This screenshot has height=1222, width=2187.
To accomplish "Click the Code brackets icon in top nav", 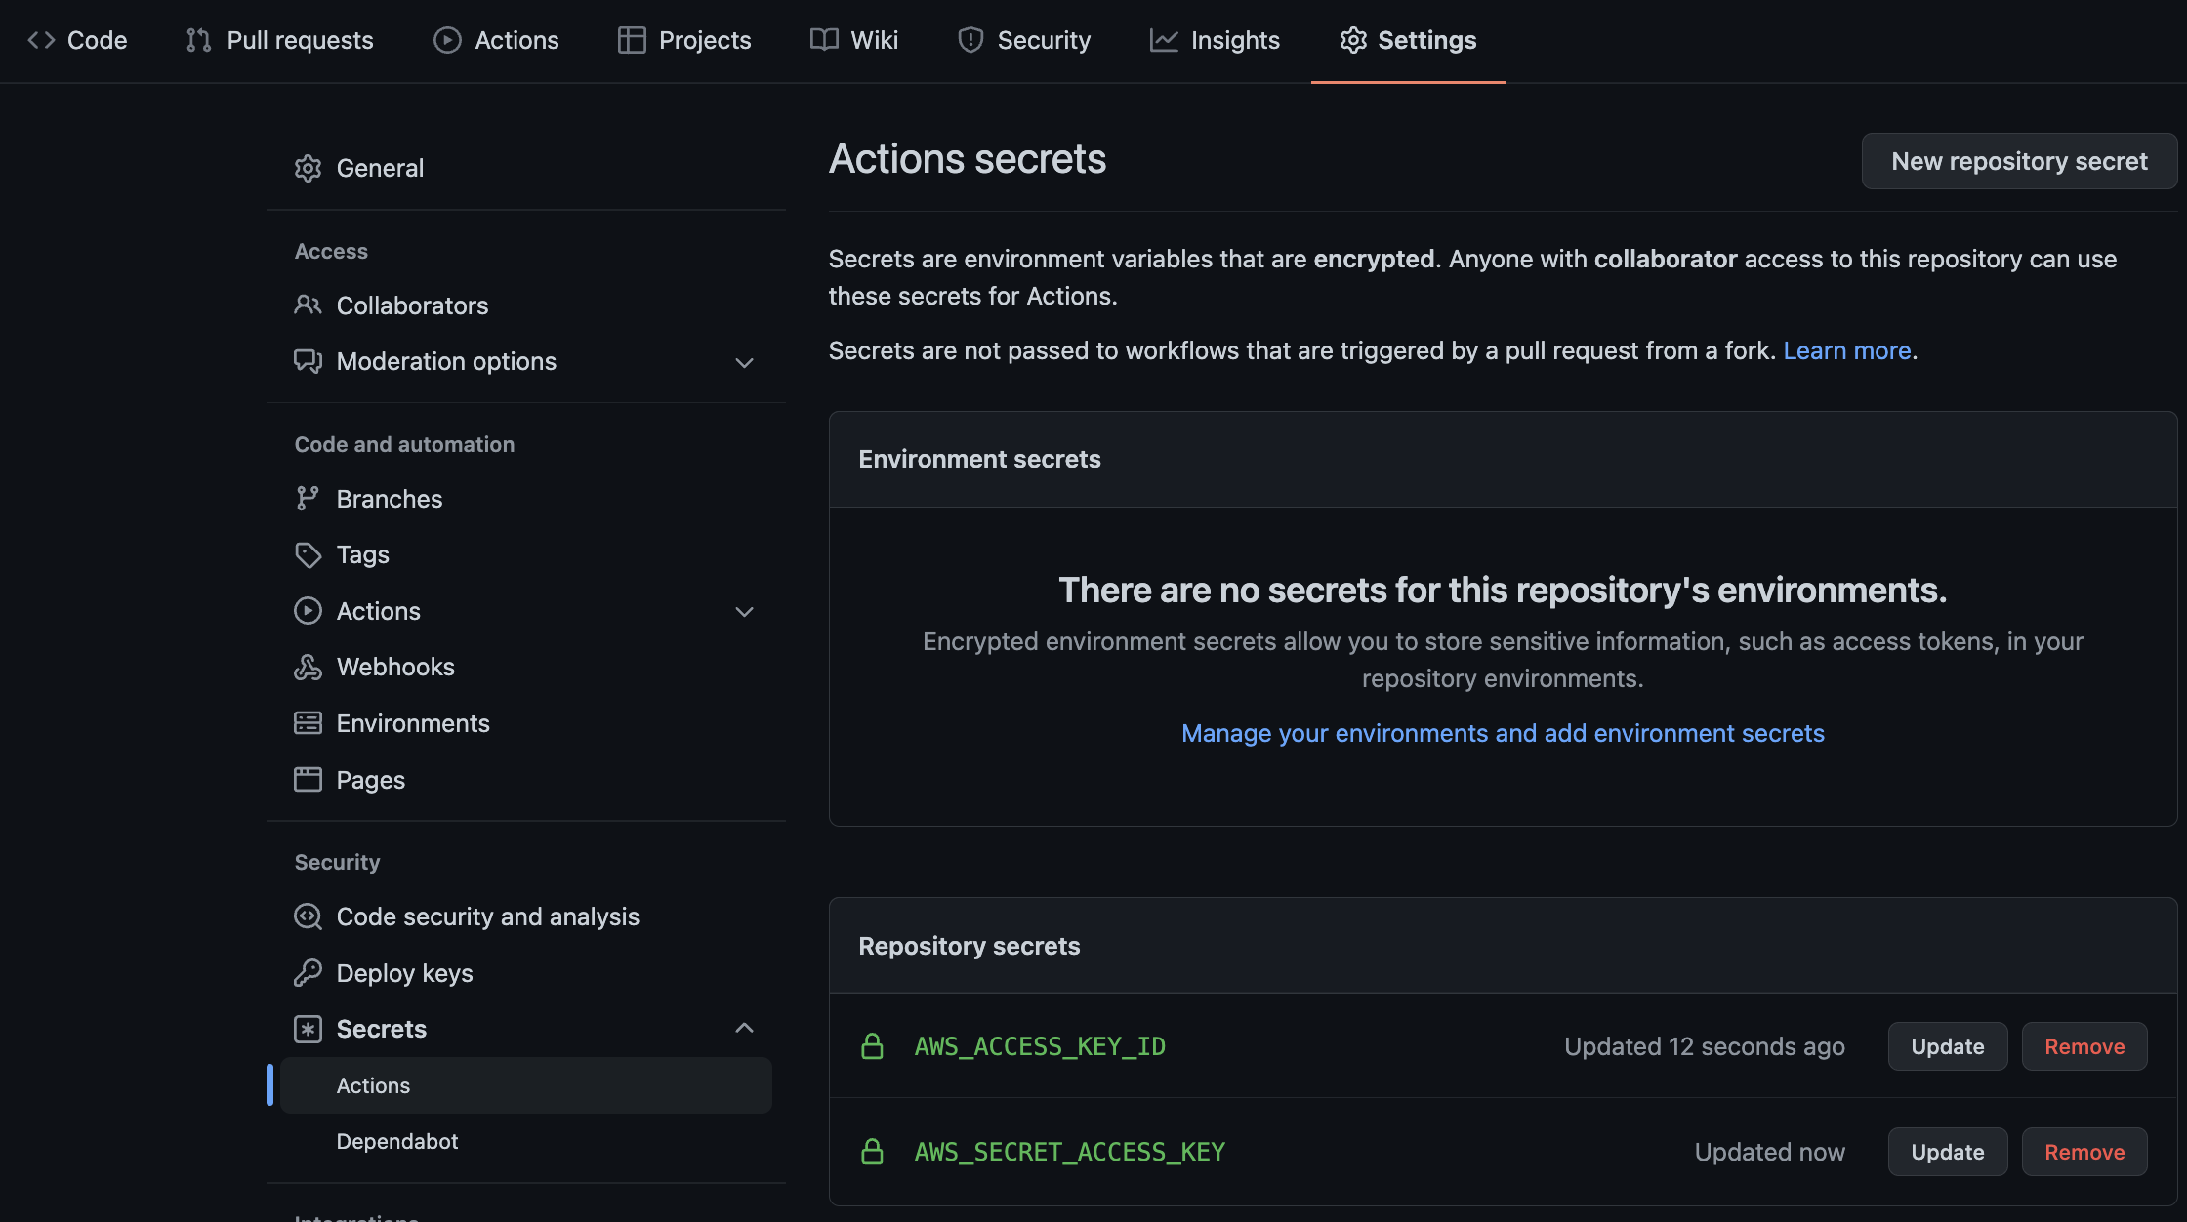I will click(41, 40).
